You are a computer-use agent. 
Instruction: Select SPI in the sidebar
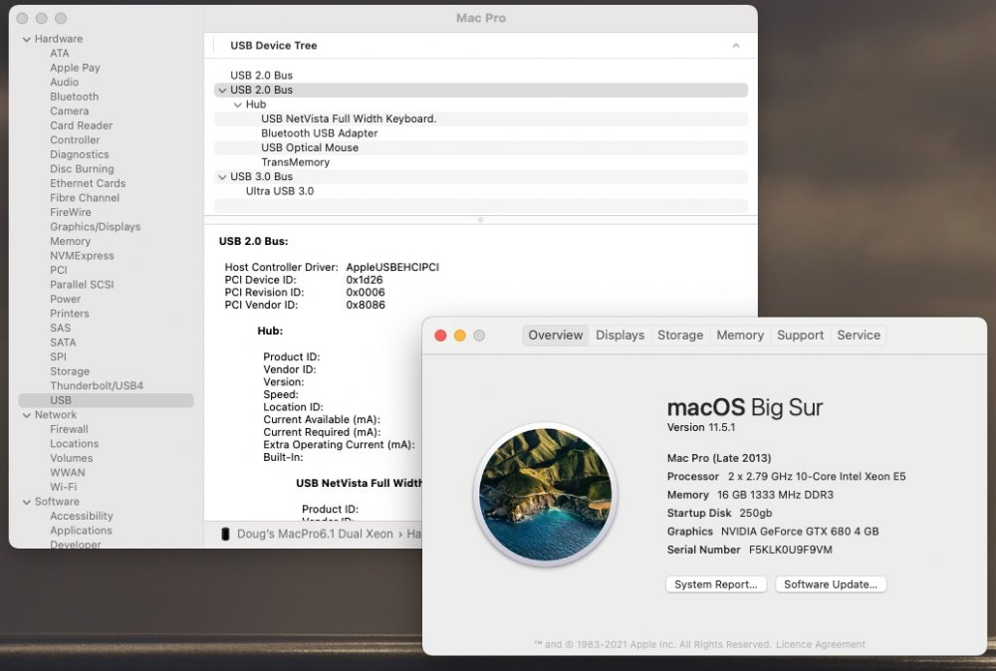click(x=58, y=357)
